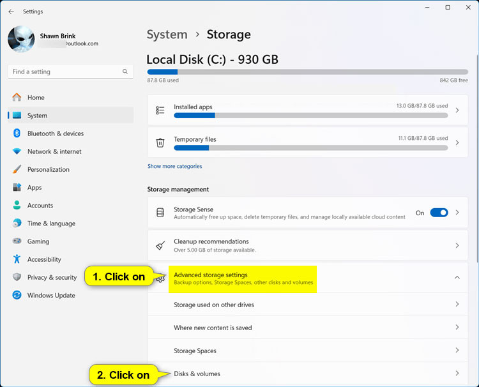Click the Find a setting search box
479x387 pixels.
[64, 72]
